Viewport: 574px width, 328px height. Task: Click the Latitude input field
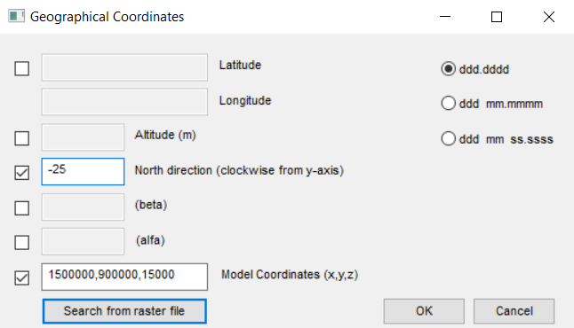(124, 67)
